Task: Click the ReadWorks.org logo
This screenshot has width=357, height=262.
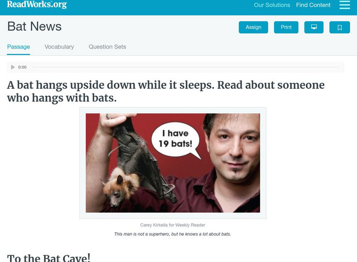Action: pyautogui.click(x=37, y=4)
